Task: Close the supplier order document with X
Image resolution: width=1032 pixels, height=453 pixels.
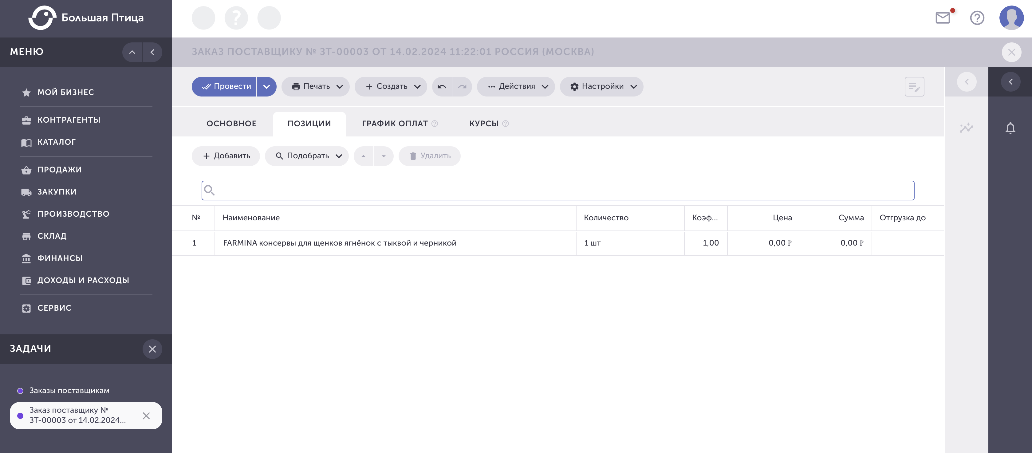Action: point(1011,52)
